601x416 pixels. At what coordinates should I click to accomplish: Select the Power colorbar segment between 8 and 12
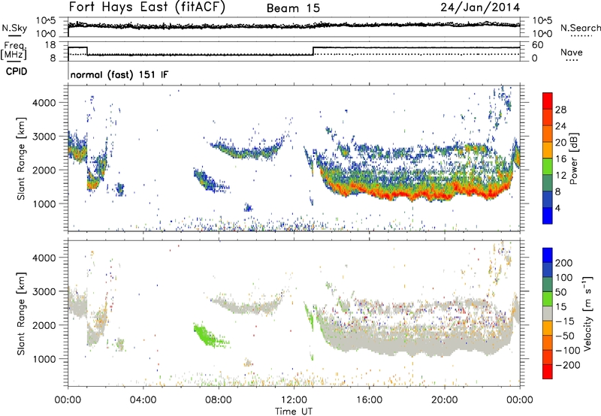(x=548, y=183)
